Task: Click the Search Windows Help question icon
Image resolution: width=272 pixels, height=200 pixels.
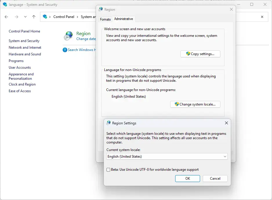Action: (x=65, y=50)
